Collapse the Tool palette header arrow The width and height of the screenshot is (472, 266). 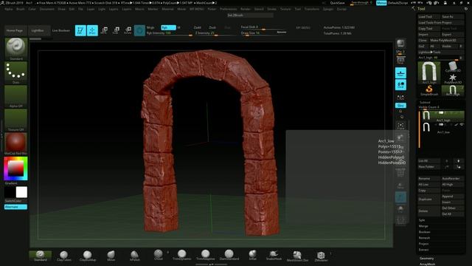click(414, 9)
